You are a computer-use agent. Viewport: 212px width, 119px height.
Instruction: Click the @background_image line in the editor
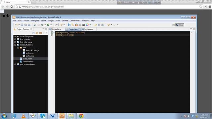65,35
